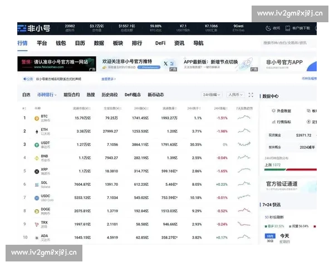Select the 历史高位 tab
The image size is (334, 267).
[x=110, y=95]
